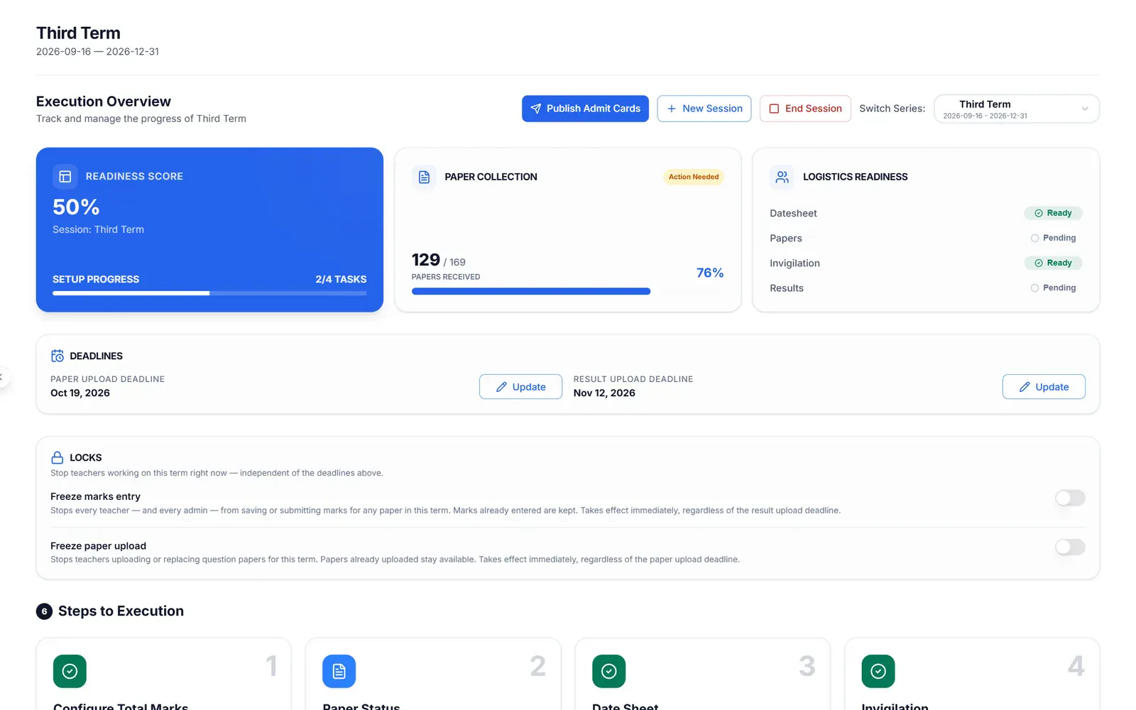The width and height of the screenshot is (1136, 710).
Task: Click the Datesheet row label
Action: pos(793,213)
